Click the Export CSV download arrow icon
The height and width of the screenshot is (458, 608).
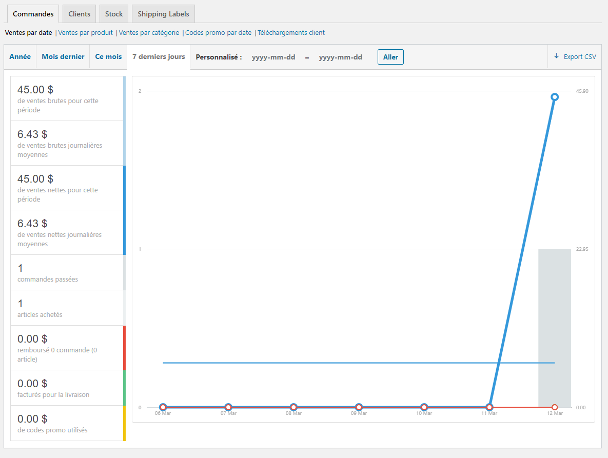coord(556,56)
